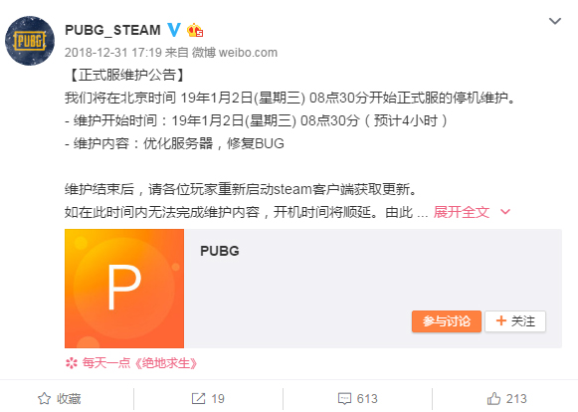Click the PUBG topic card title

click(x=220, y=251)
